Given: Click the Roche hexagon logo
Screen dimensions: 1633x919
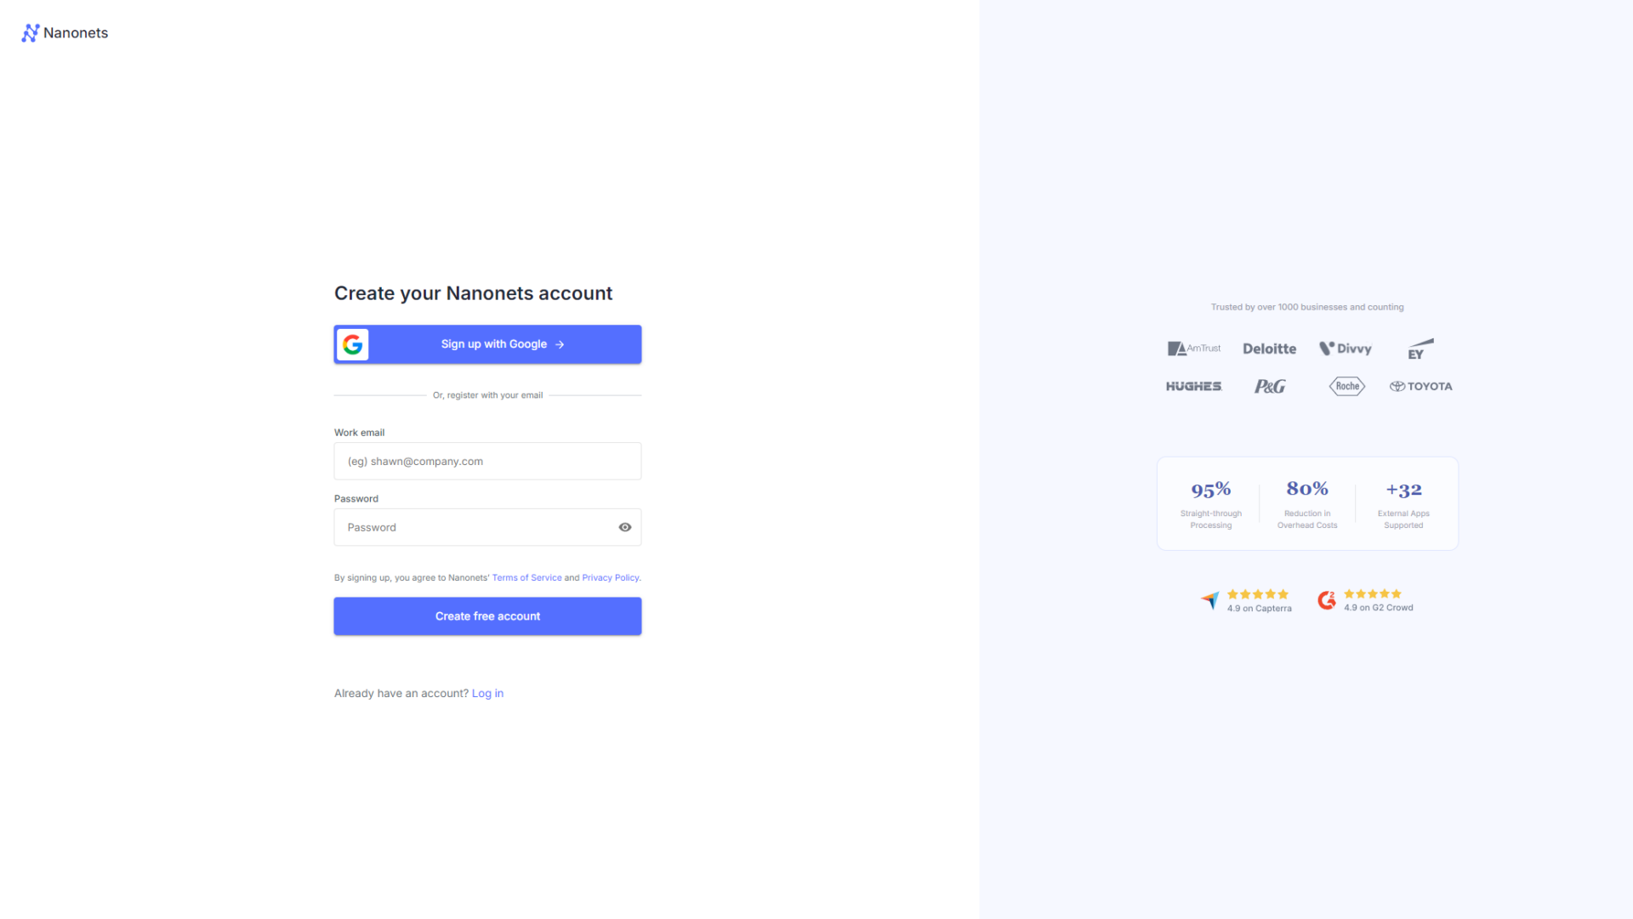Looking at the screenshot, I should point(1347,386).
